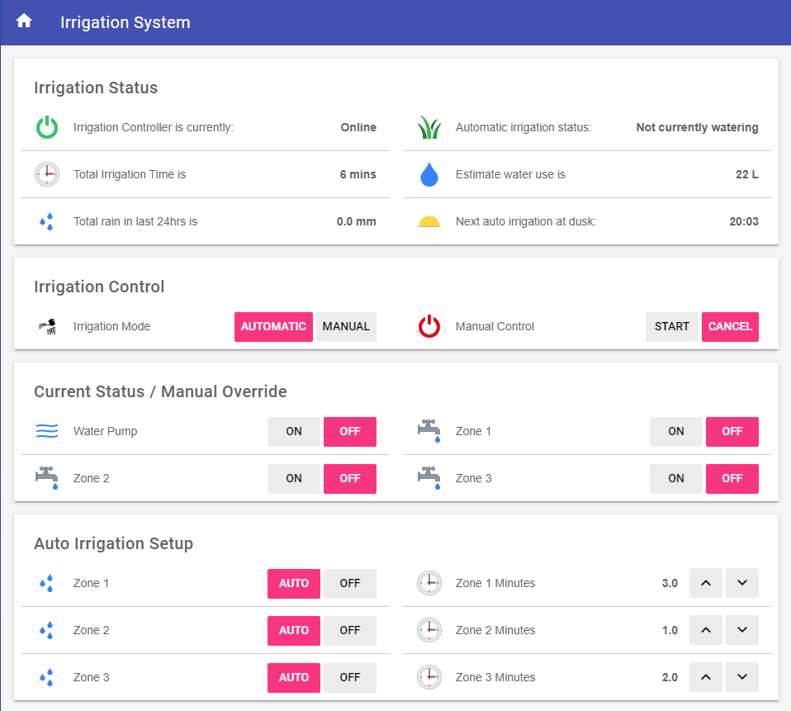Click the droplets icon for Zone 2 auto setup
This screenshot has width=791, height=711.
47,630
